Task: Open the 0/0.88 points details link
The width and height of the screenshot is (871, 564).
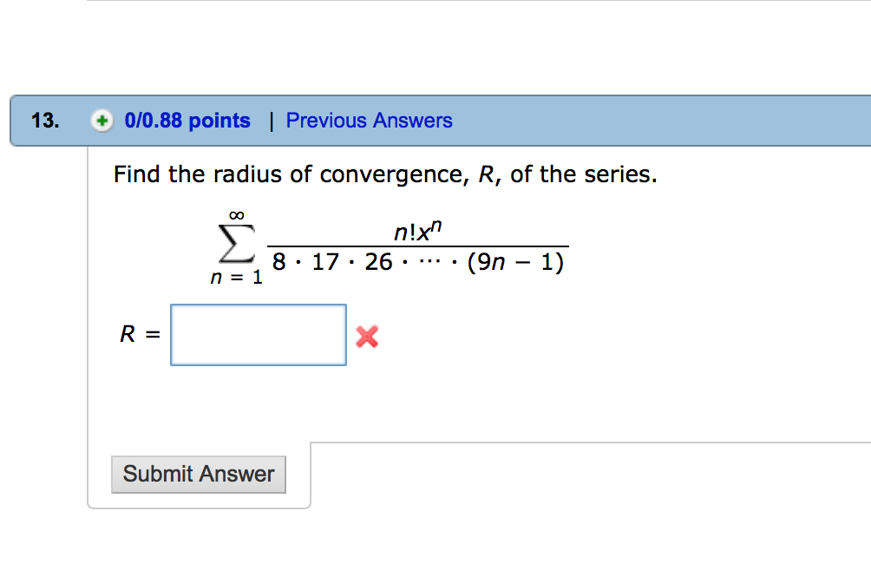Action: click(187, 121)
